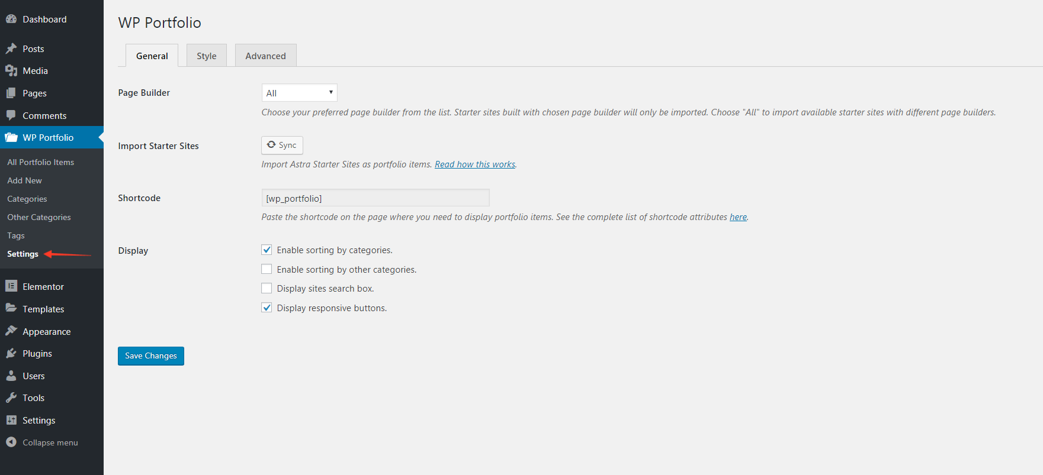Image resolution: width=1043 pixels, height=475 pixels.
Task: Click the Users person icon
Action: 11,376
